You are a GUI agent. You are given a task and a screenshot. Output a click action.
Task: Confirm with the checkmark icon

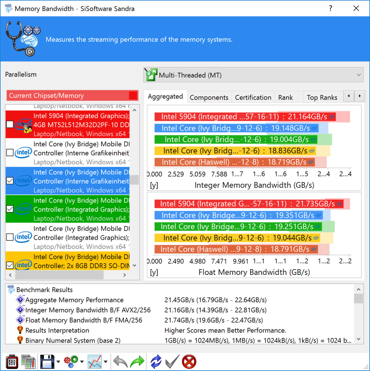(x=172, y=361)
